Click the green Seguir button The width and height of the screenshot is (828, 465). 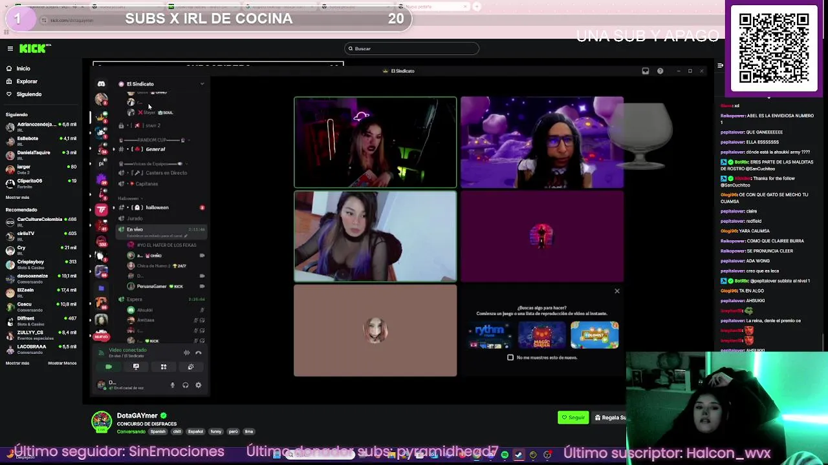573,418
